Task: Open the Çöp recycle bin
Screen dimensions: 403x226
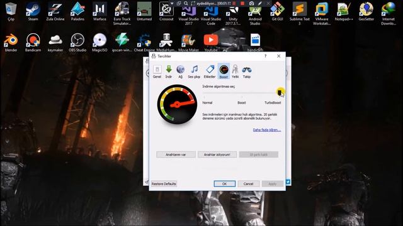Action: (x=11, y=11)
